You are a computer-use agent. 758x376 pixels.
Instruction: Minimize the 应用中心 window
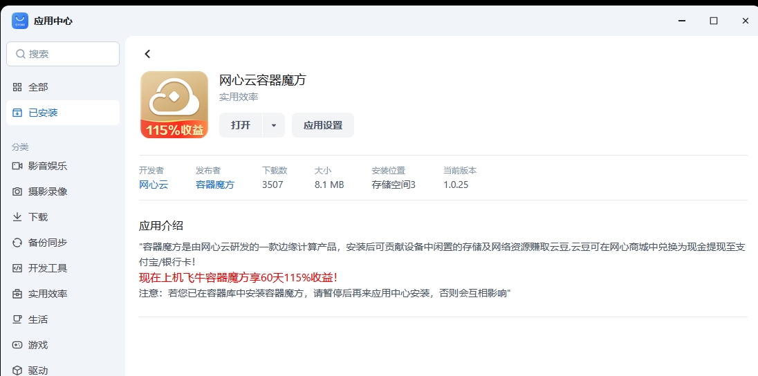point(682,21)
